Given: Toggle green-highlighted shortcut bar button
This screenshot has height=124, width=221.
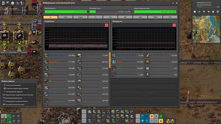Looking at the screenshot, I should [161, 116].
